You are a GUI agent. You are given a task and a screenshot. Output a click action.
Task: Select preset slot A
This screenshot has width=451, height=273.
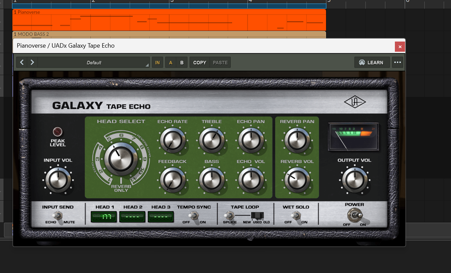point(170,63)
